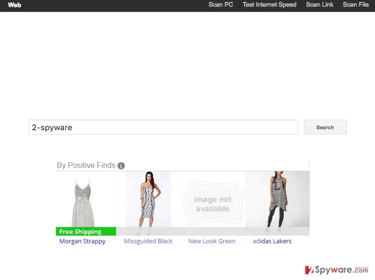Click the Web logo in top bar

15,5
